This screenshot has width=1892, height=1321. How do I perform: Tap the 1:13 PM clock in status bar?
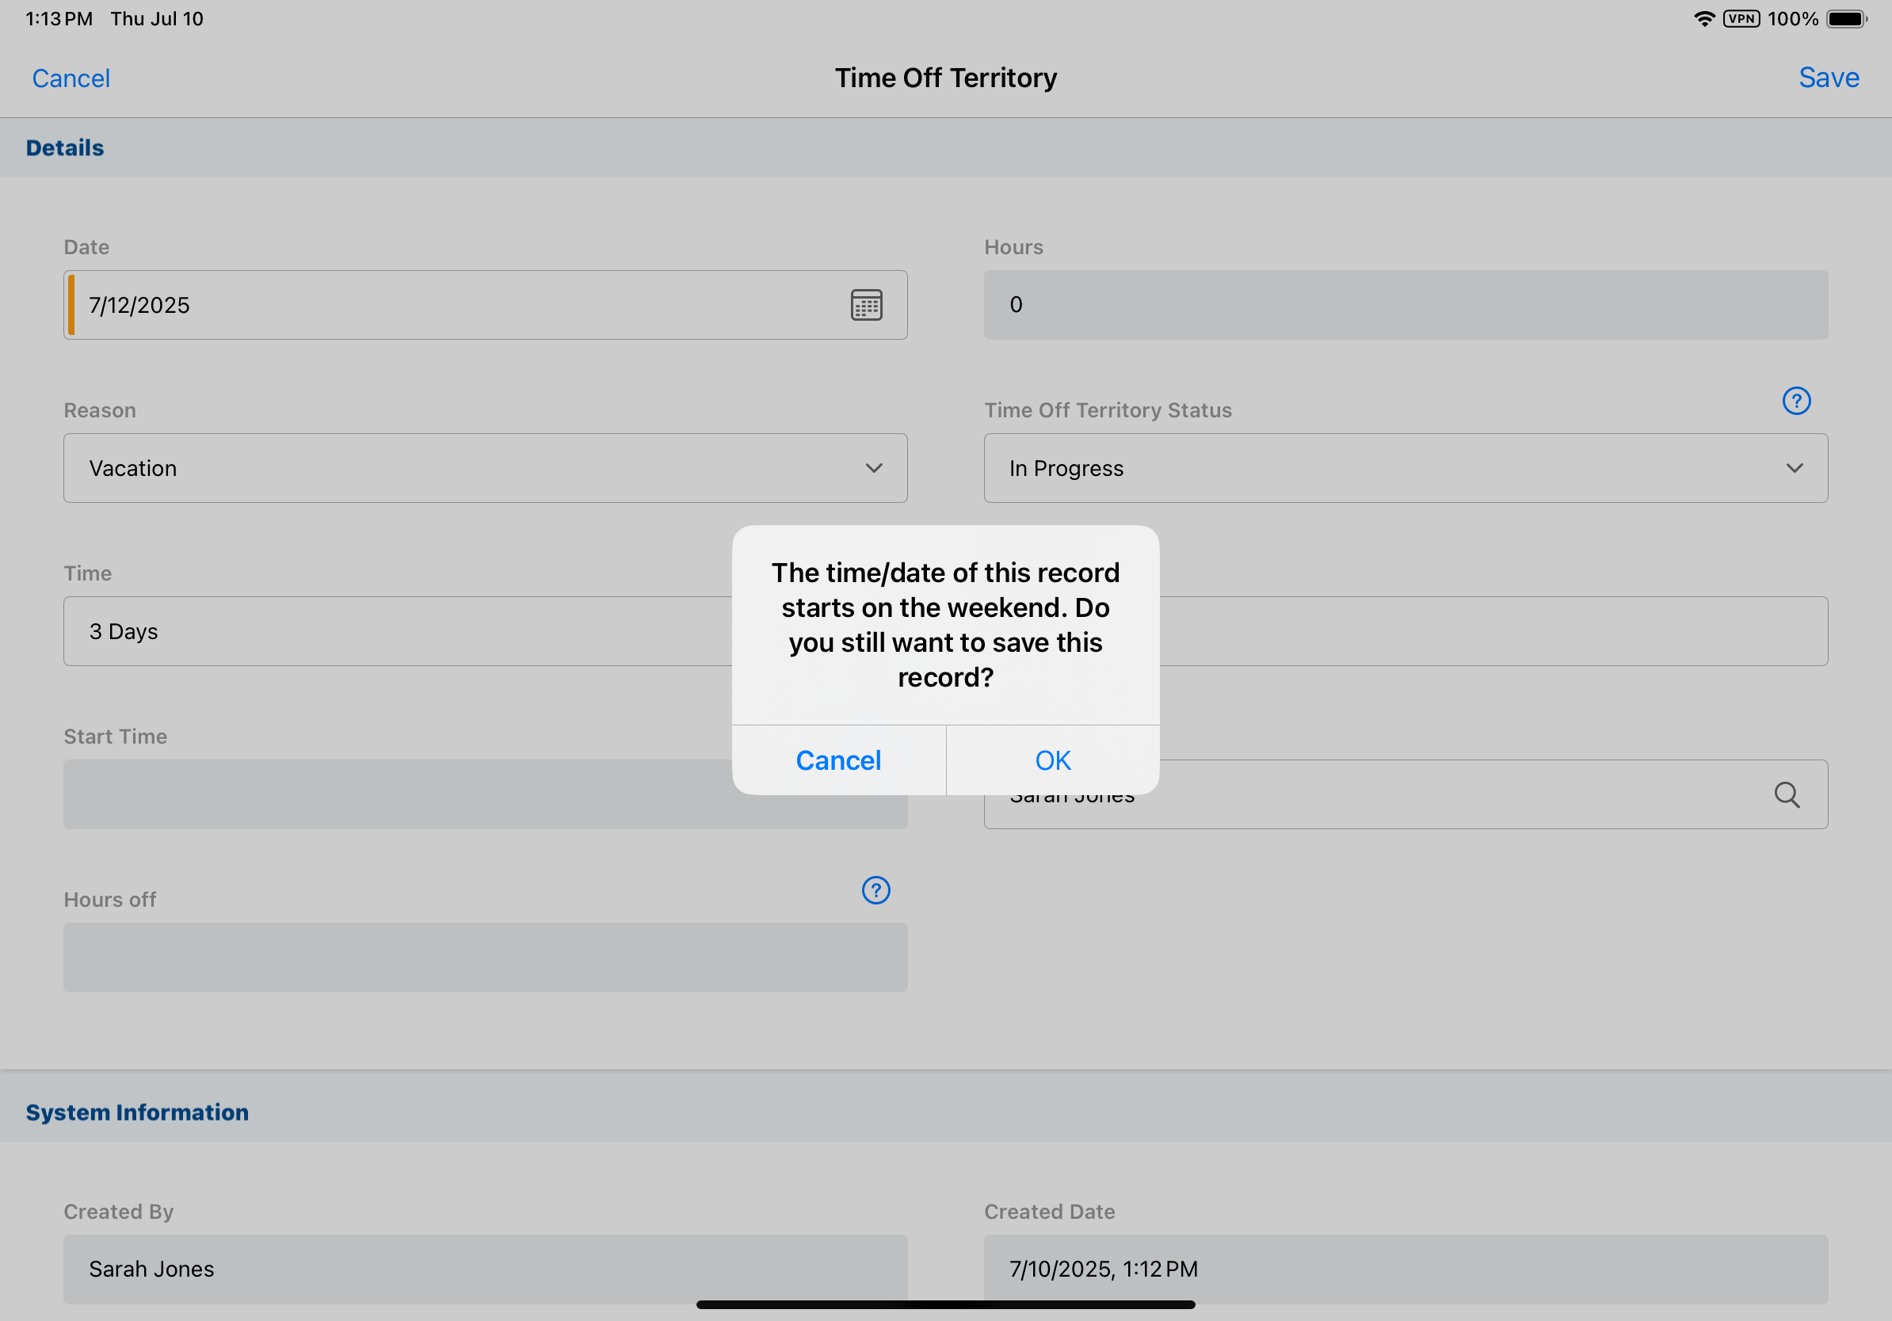pyautogui.click(x=59, y=19)
